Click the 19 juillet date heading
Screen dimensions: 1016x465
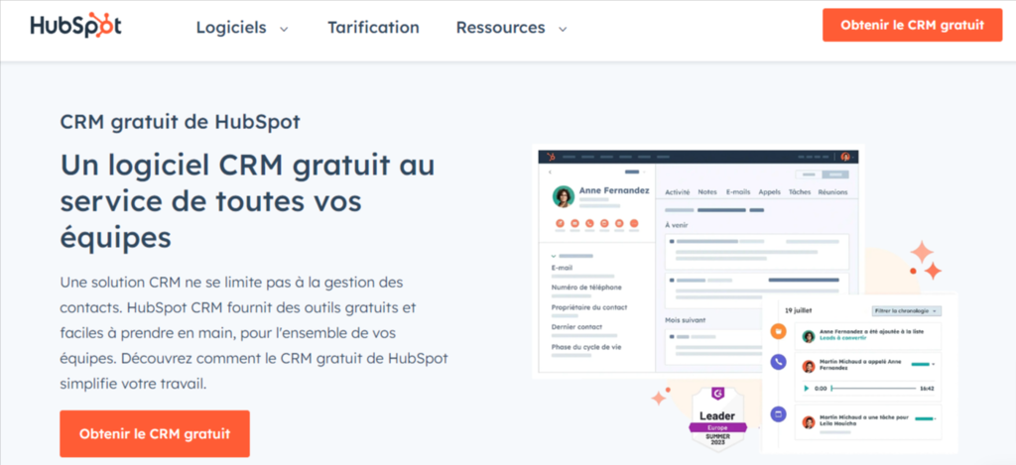point(799,311)
